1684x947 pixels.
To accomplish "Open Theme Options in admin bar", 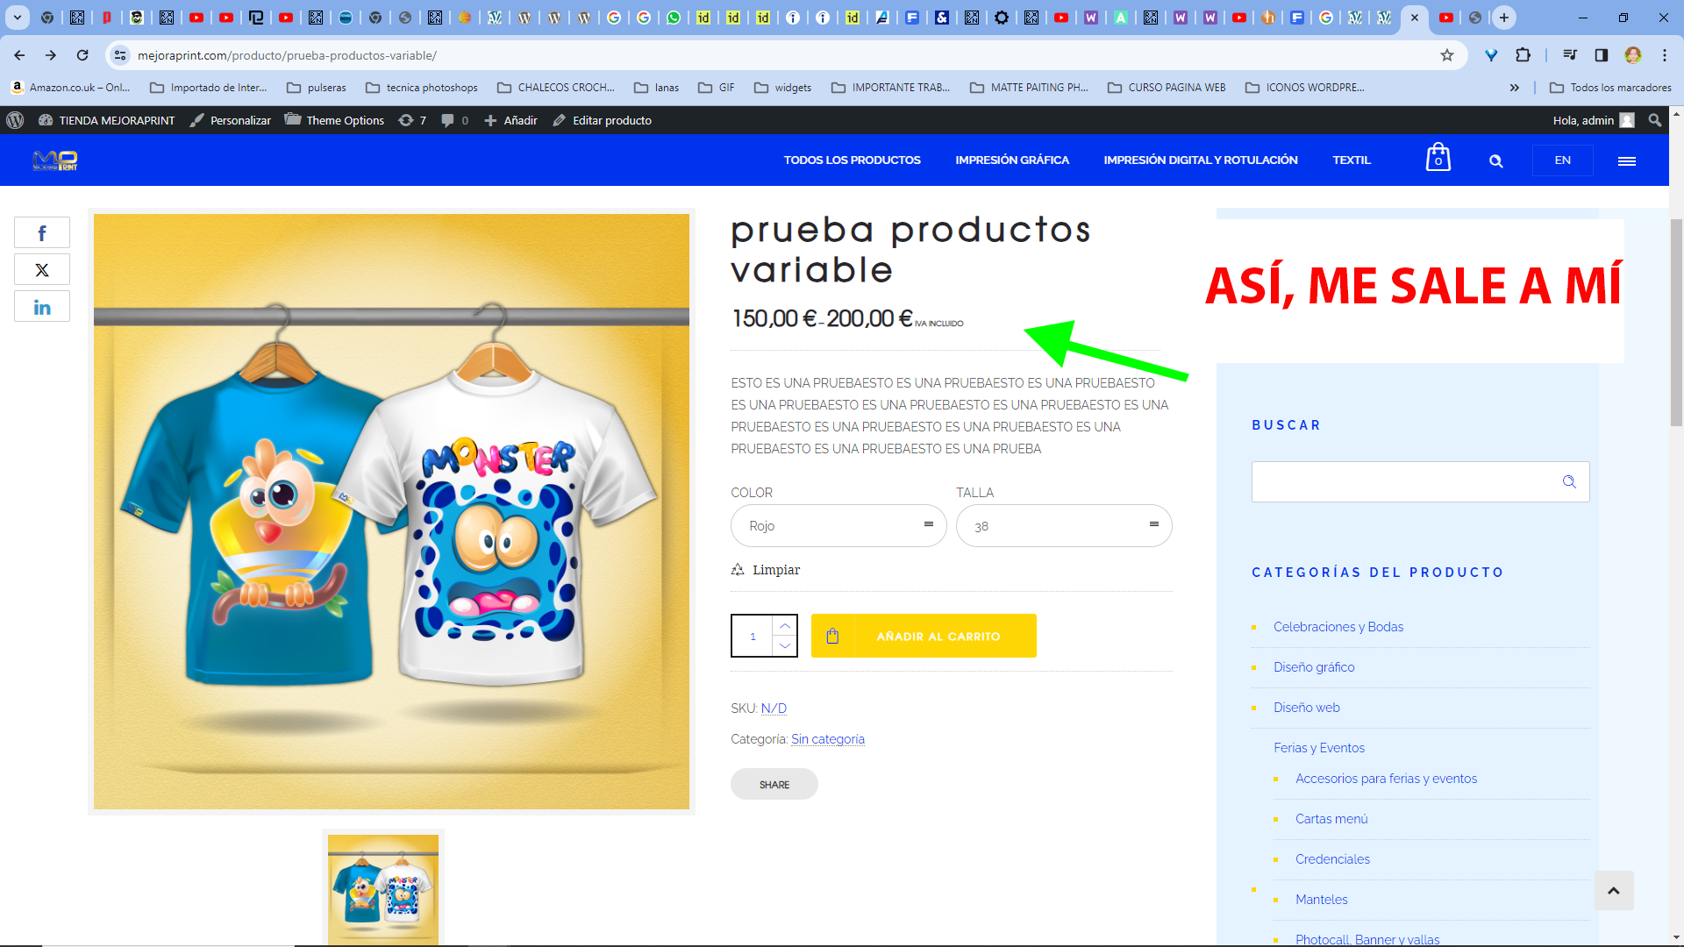I will pyautogui.click(x=334, y=120).
